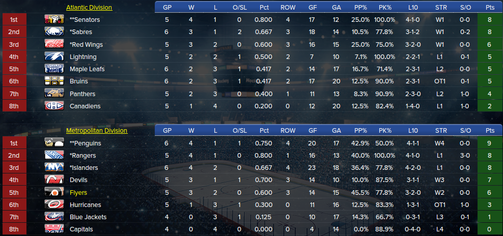Sort Metropolitan table by ROW header
This screenshot has height=236, width=503.
click(288, 131)
